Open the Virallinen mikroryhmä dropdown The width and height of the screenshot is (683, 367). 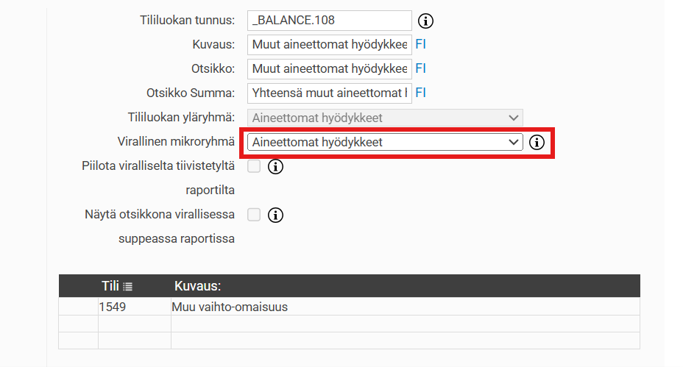[x=384, y=143]
